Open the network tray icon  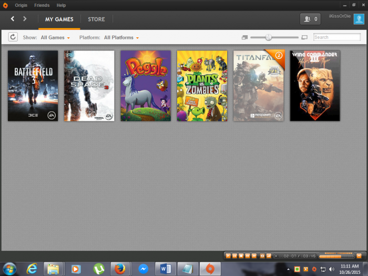click(323, 269)
